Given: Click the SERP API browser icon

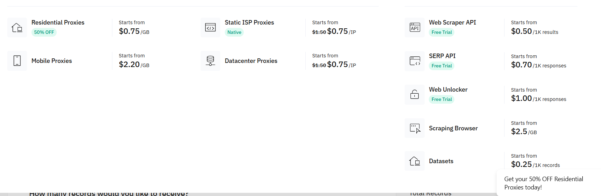Looking at the screenshot, I should coord(415,61).
